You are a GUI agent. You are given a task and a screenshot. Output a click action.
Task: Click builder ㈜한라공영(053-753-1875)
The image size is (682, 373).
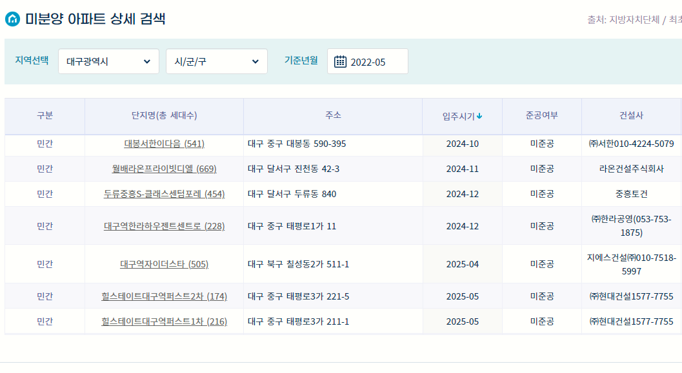point(631,226)
